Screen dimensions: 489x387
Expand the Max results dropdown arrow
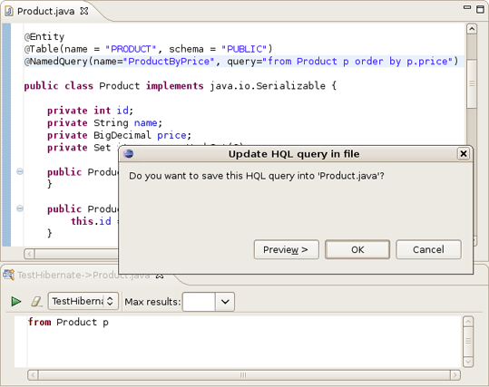[x=225, y=302]
